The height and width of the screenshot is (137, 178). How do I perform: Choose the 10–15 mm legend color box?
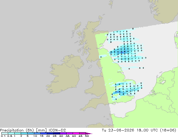click(x=37, y=133)
